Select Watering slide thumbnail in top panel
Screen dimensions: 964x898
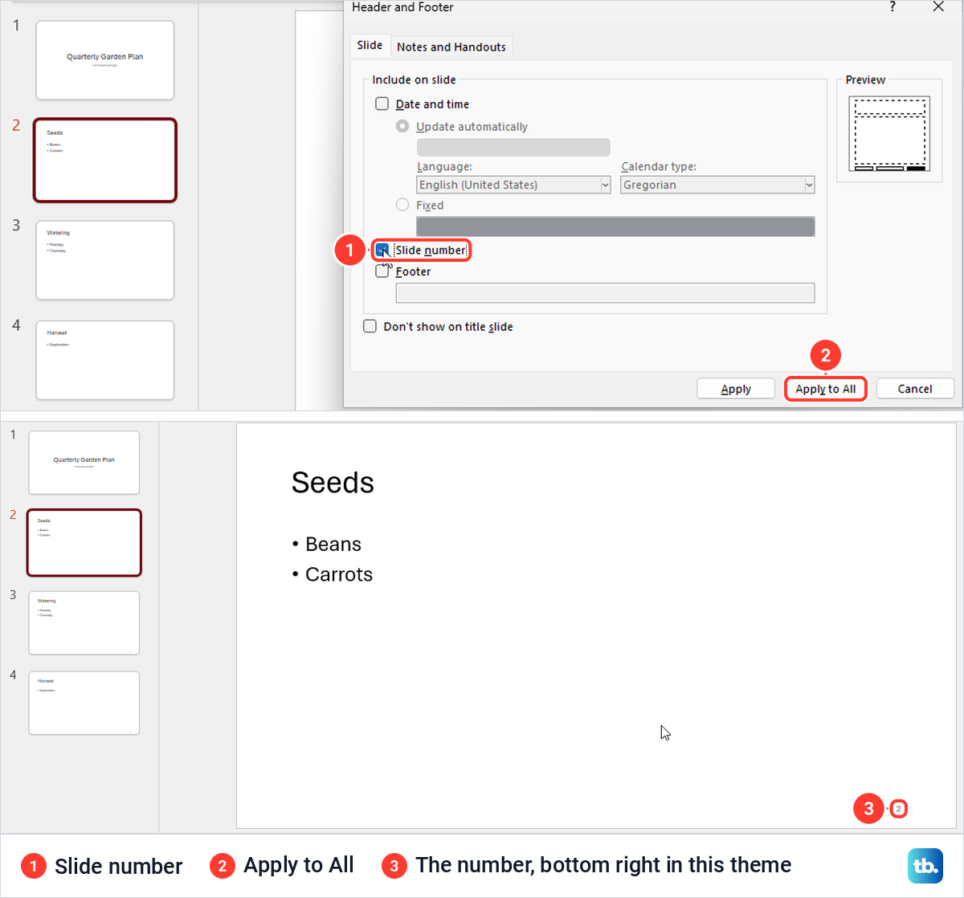tap(105, 260)
